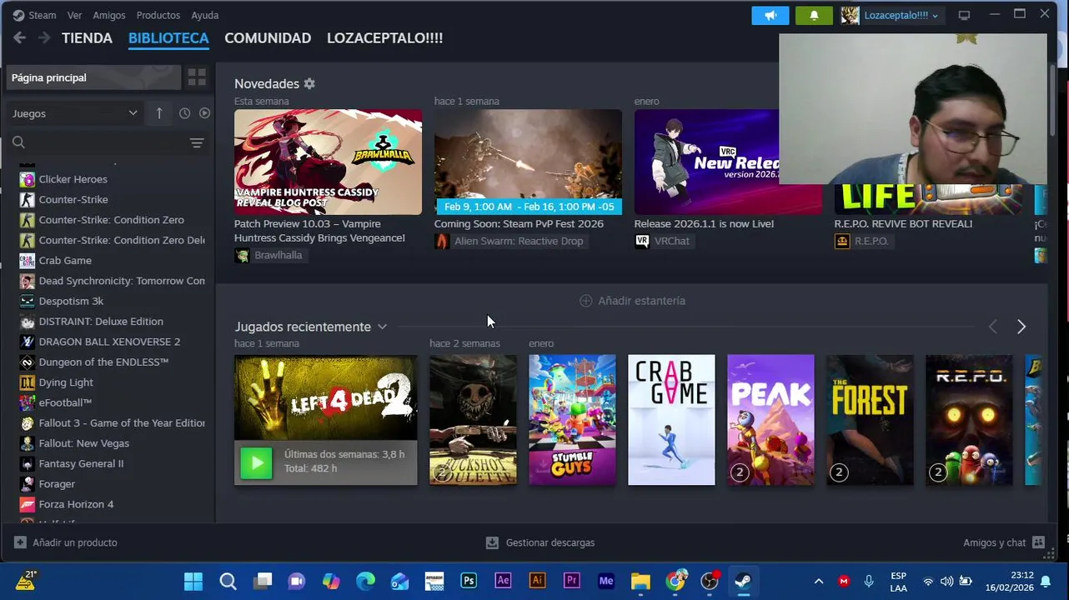Screen dimensions: 1069x600
Task: Open Photoshop from the taskbar
Action: point(469,581)
